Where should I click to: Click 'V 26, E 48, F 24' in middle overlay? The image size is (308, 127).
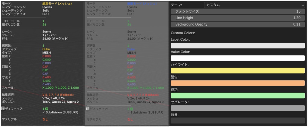pyautogui.click(x=138, y=98)
